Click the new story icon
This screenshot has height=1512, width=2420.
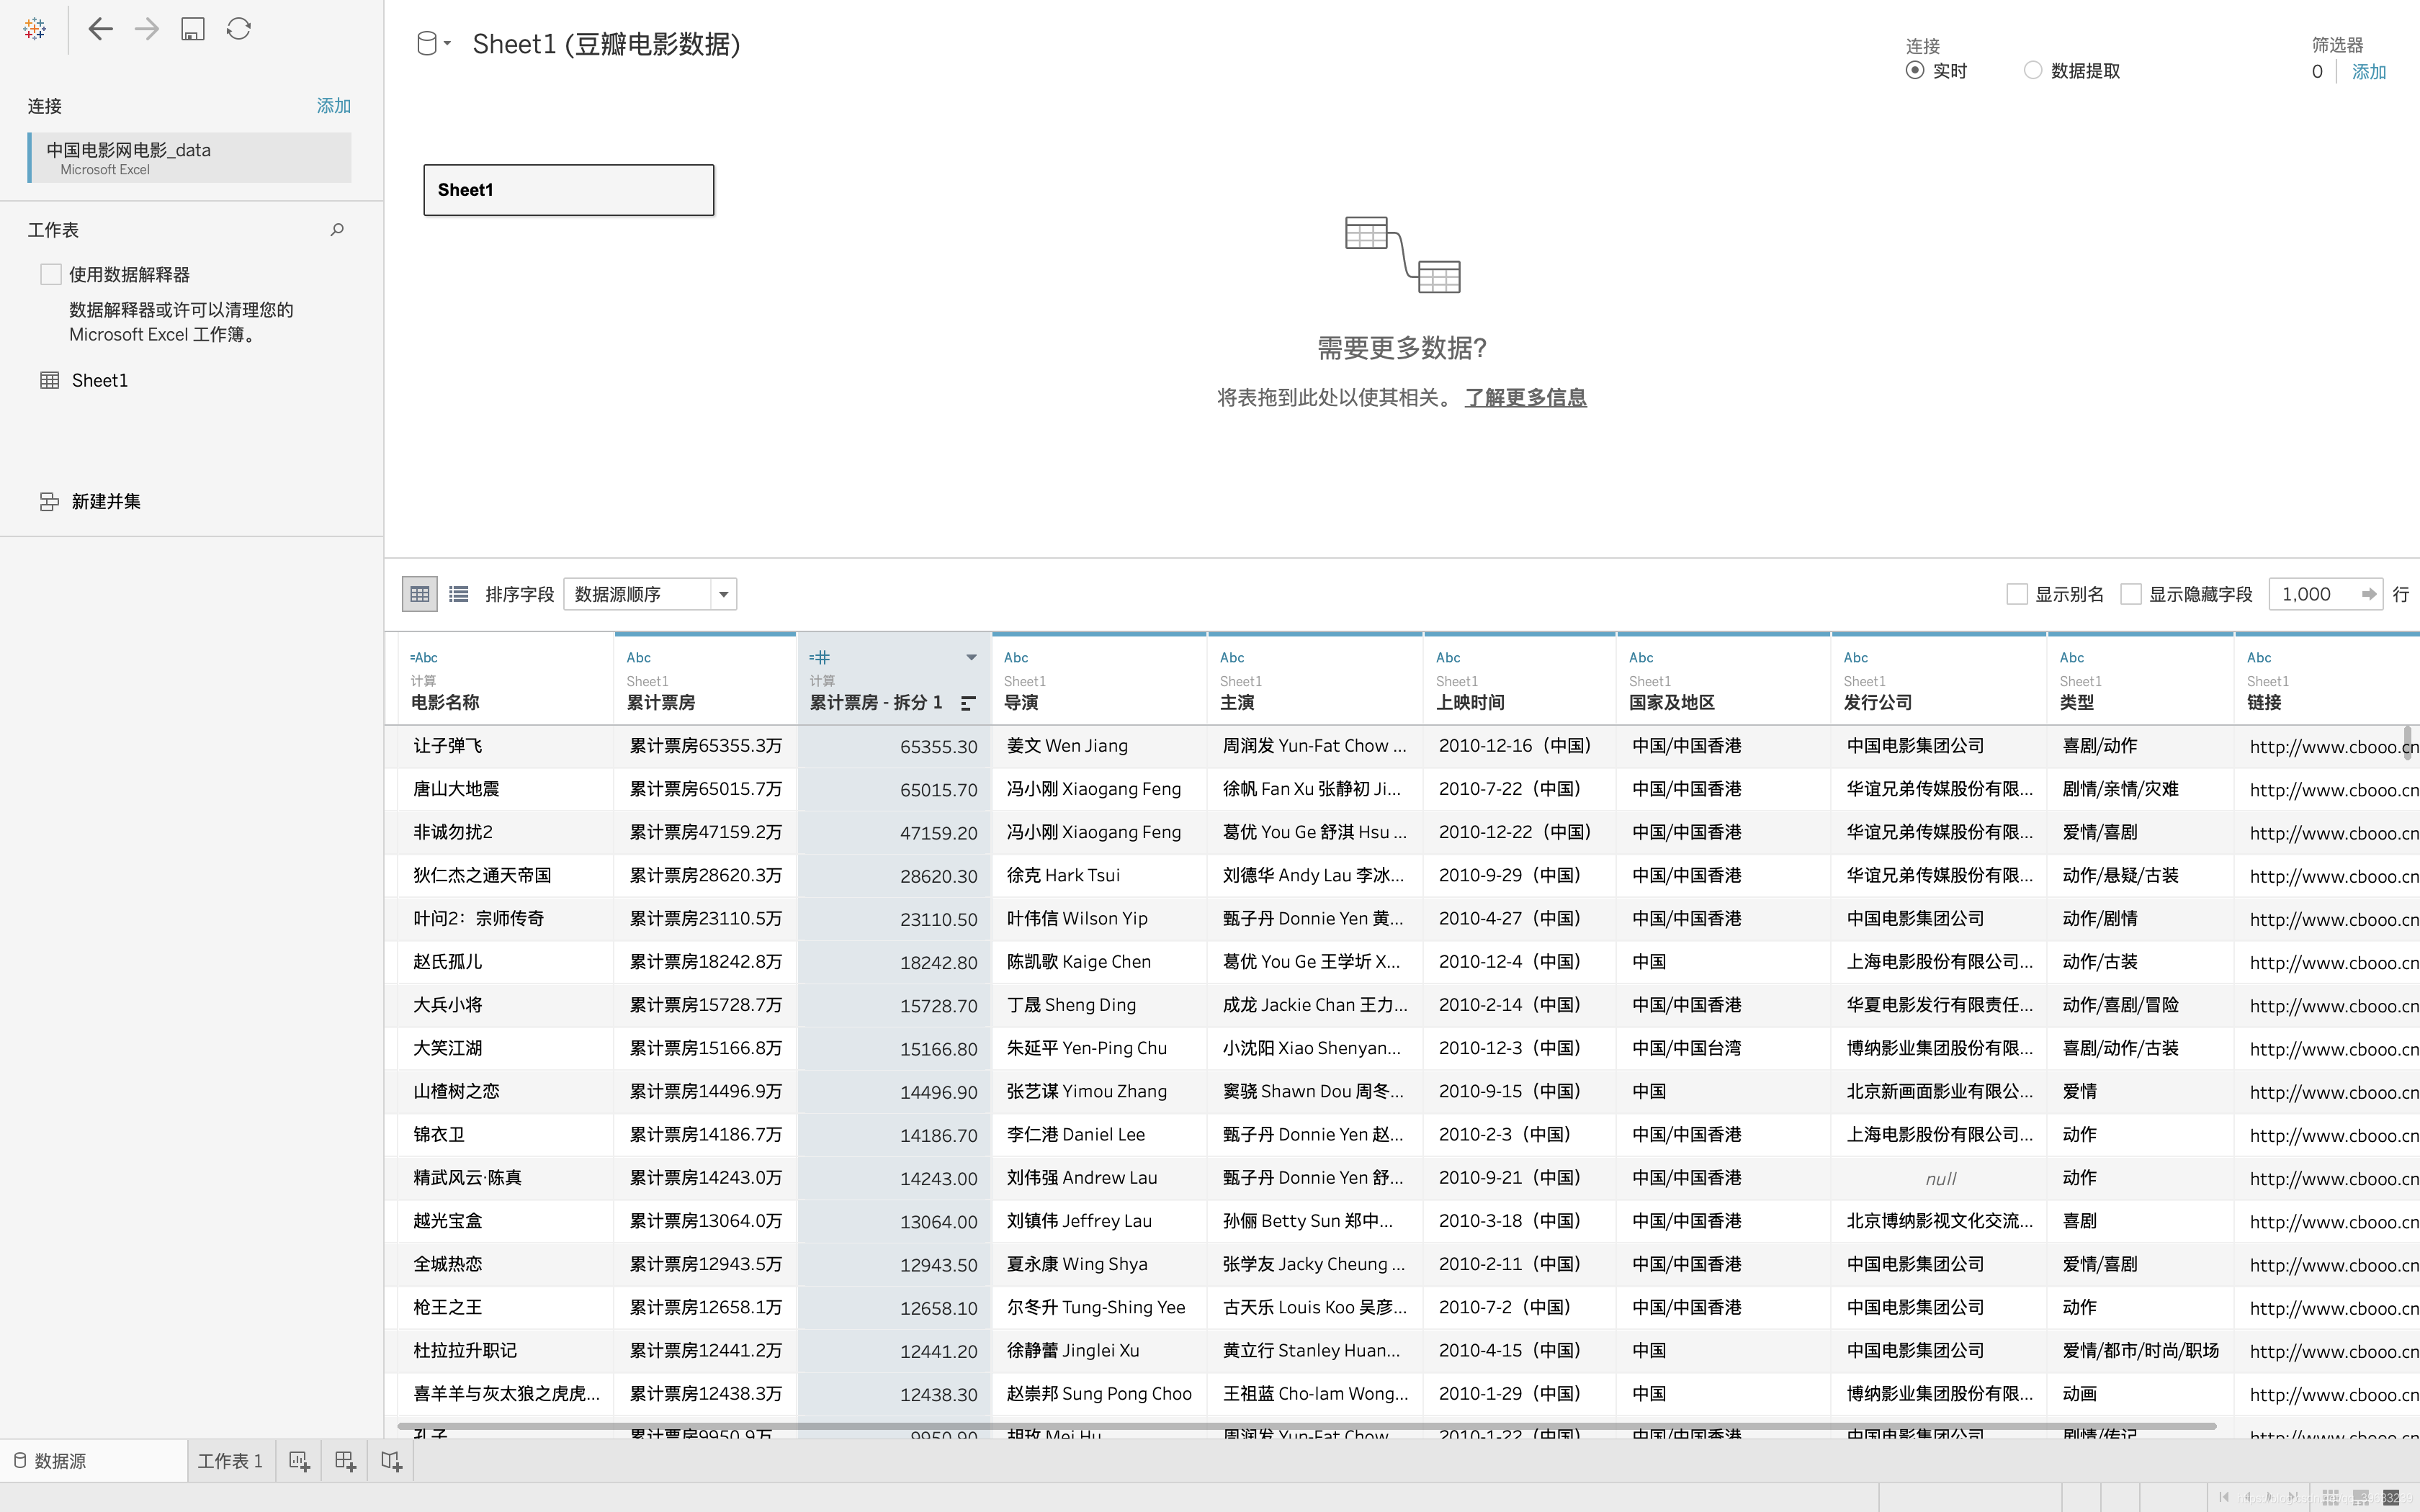(x=391, y=1461)
